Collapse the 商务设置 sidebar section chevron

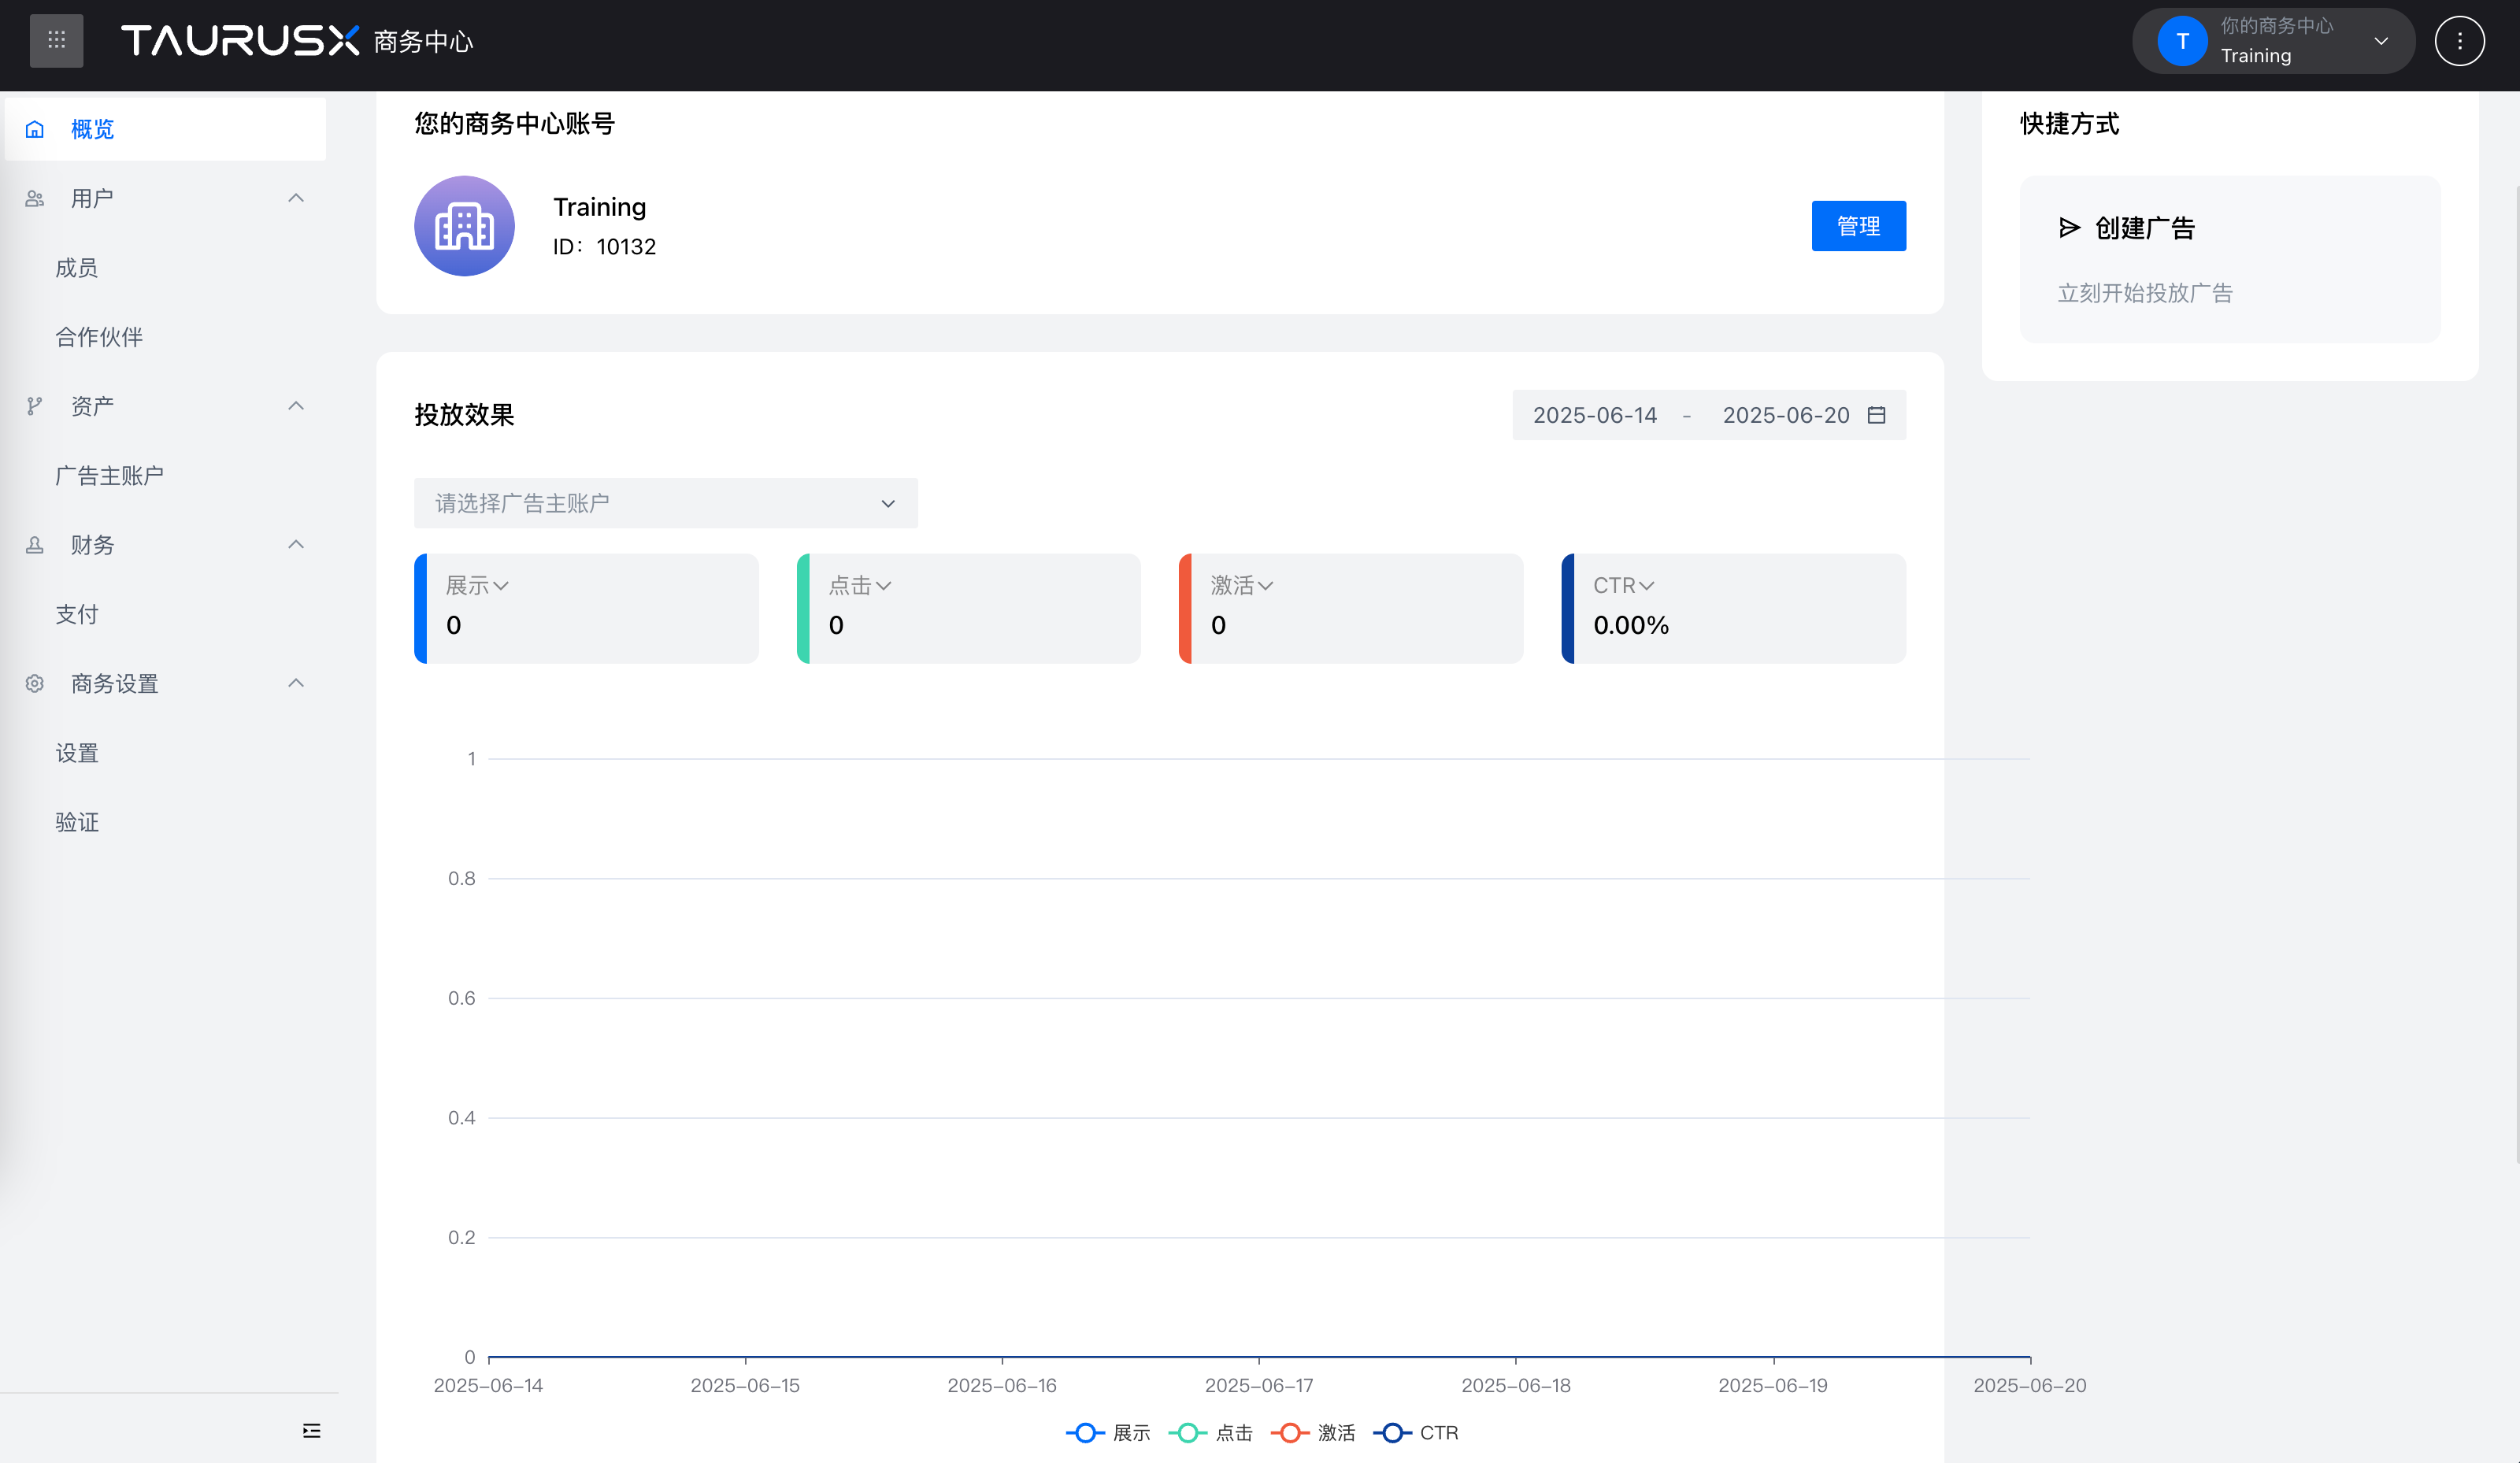click(296, 683)
